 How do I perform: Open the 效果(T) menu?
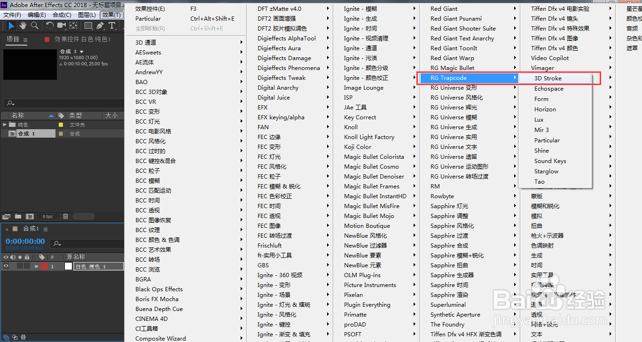[x=111, y=15]
